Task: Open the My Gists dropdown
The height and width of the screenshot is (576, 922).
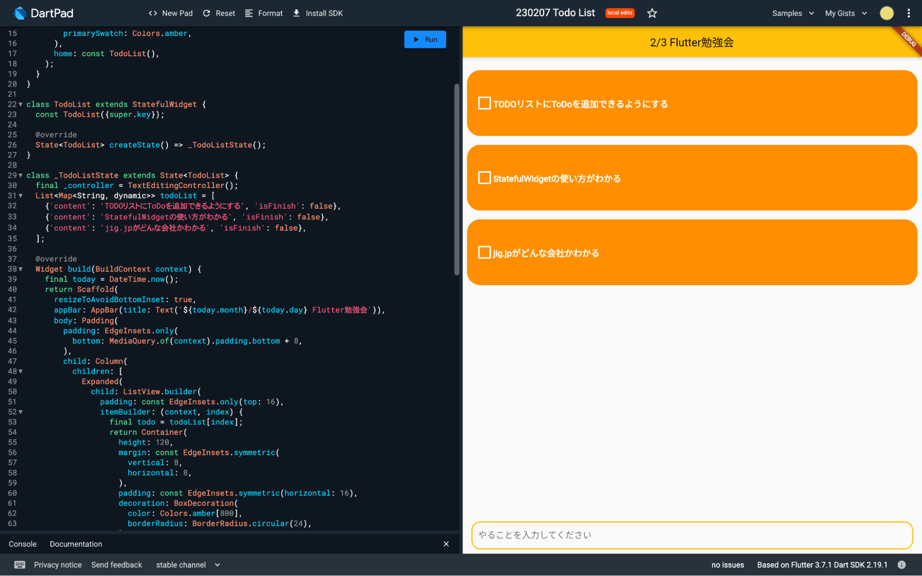Action: 846,13
